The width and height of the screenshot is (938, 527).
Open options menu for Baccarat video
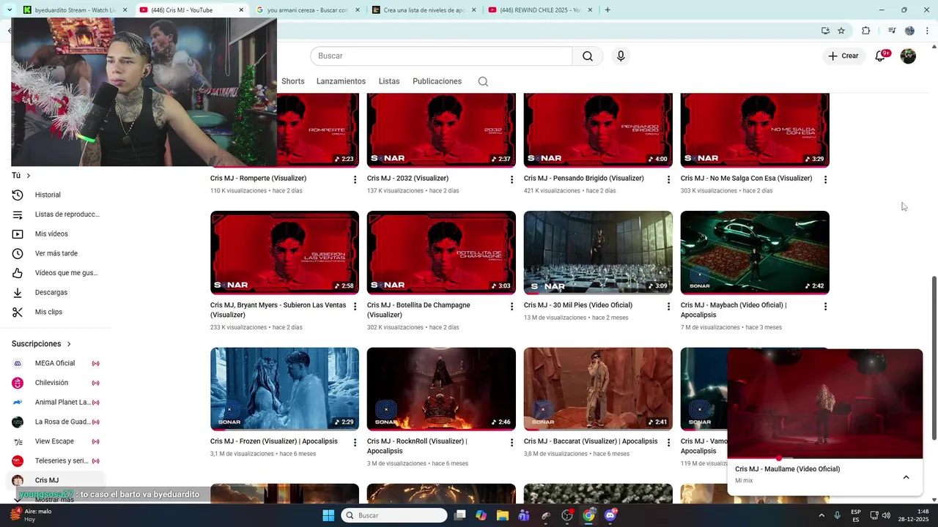point(668,443)
